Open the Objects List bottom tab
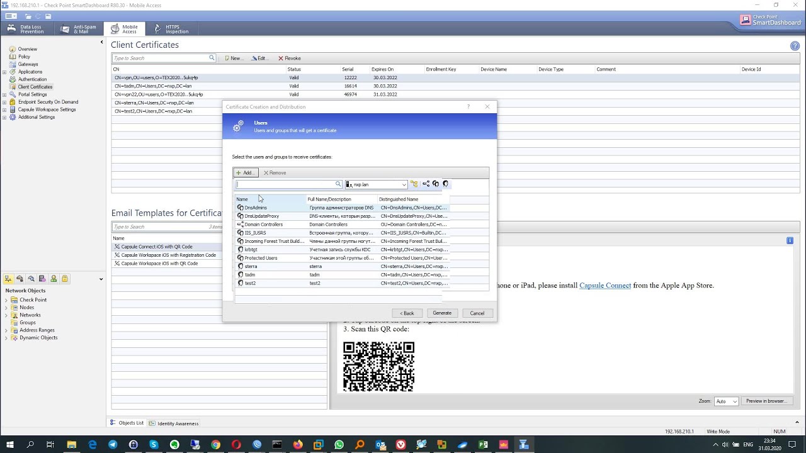The height and width of the screenshot is (453, 806). click(127, 423)
